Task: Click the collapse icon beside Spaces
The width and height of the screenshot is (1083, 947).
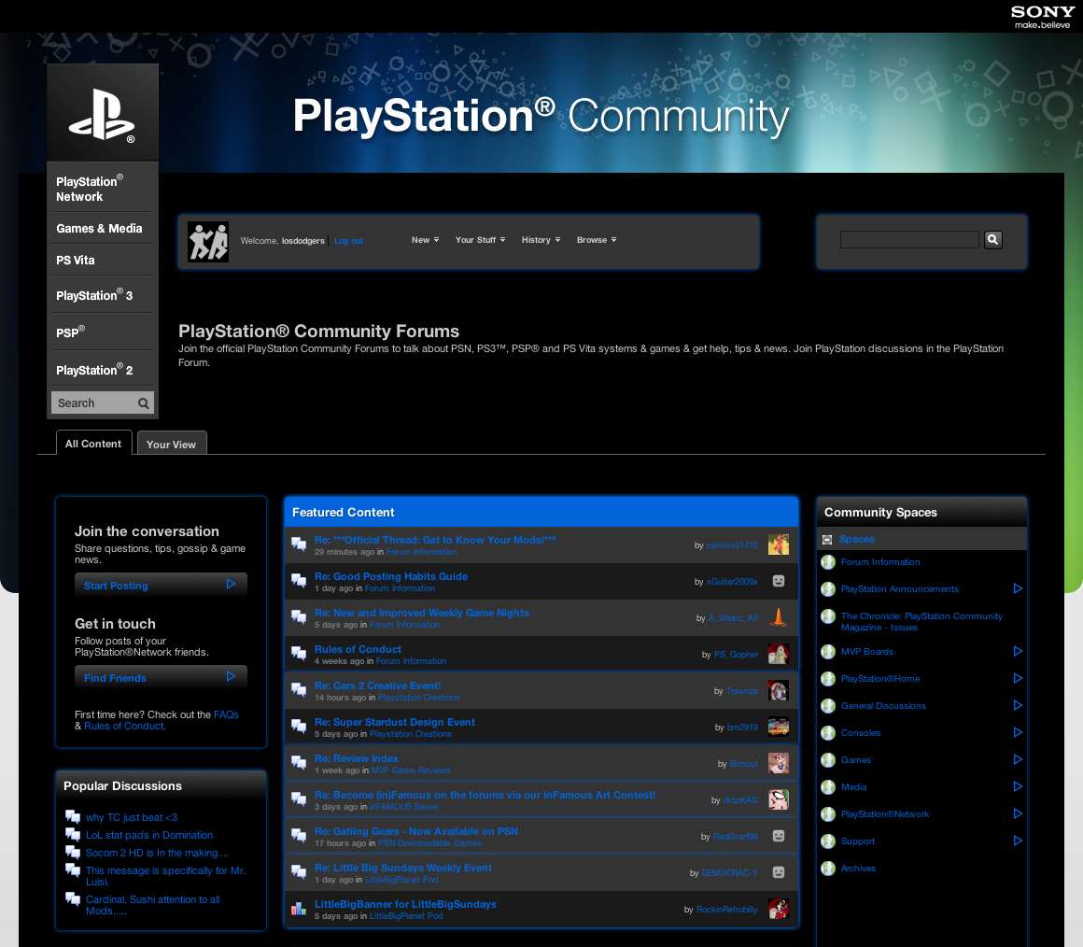Action: click(827, 540)
